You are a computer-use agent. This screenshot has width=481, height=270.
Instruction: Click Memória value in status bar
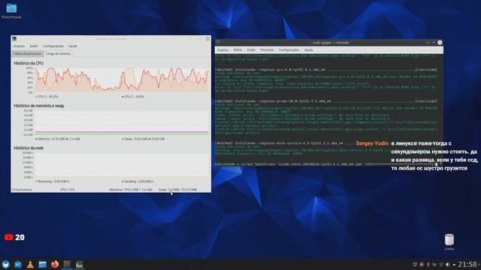131,190
